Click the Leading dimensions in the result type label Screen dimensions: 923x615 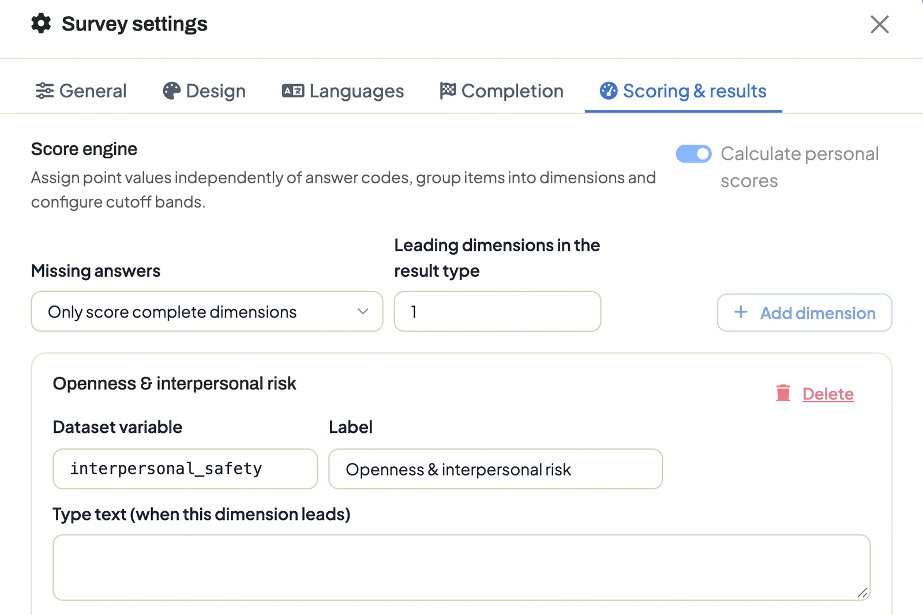pyautogui.click(x=497, y=258)
